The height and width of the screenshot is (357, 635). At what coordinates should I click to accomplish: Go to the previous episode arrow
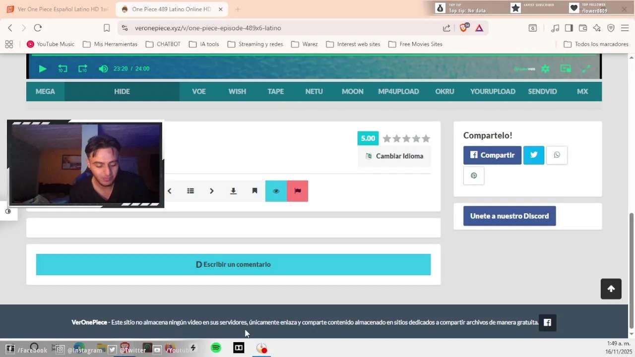click(x=169, y=191)
